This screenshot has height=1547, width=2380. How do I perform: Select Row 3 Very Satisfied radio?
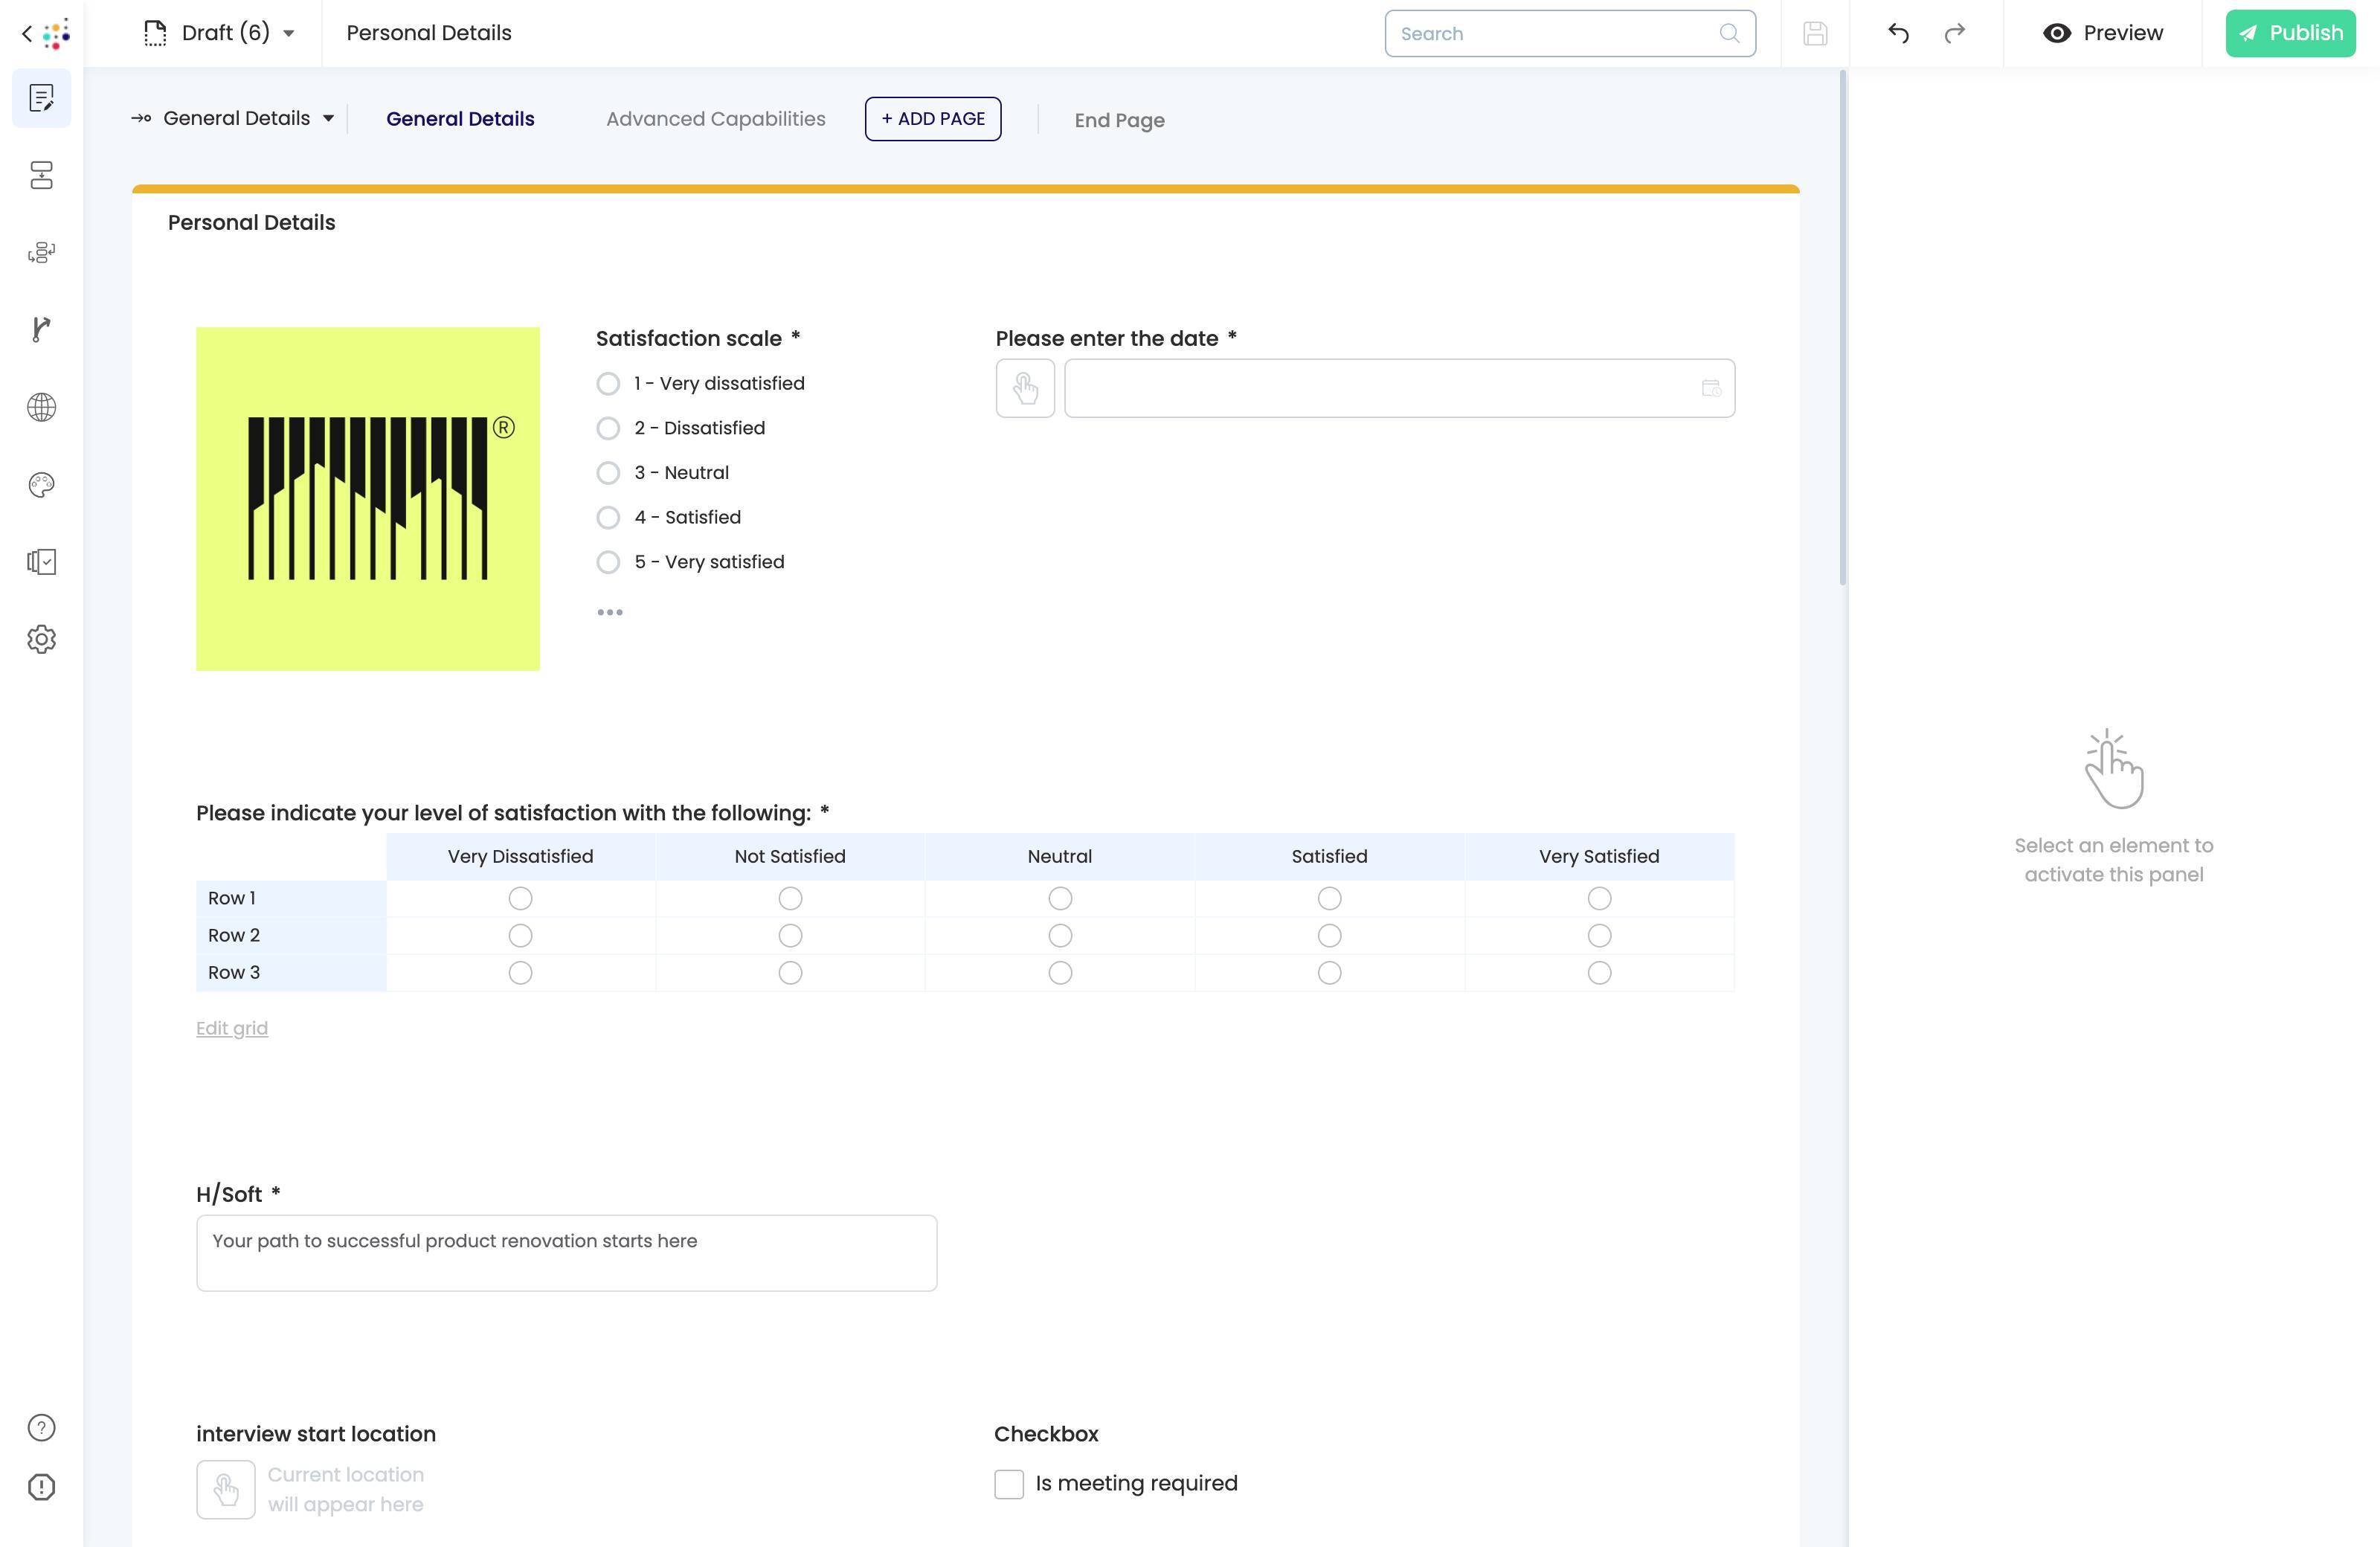[1599, 972]
